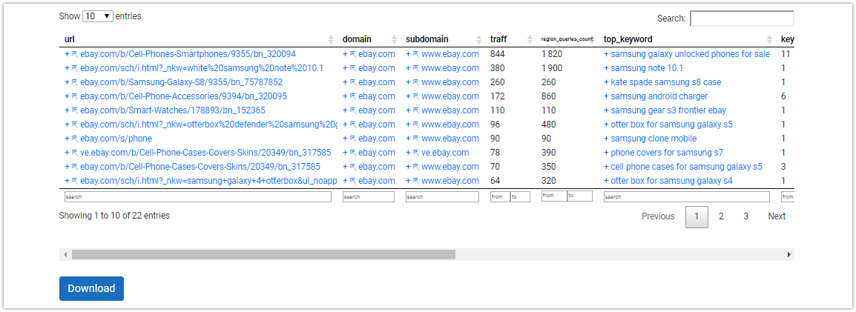This screenshot has width=856, height=312.
Task: Click the traff value 844
Action: (x=497, y=54)
